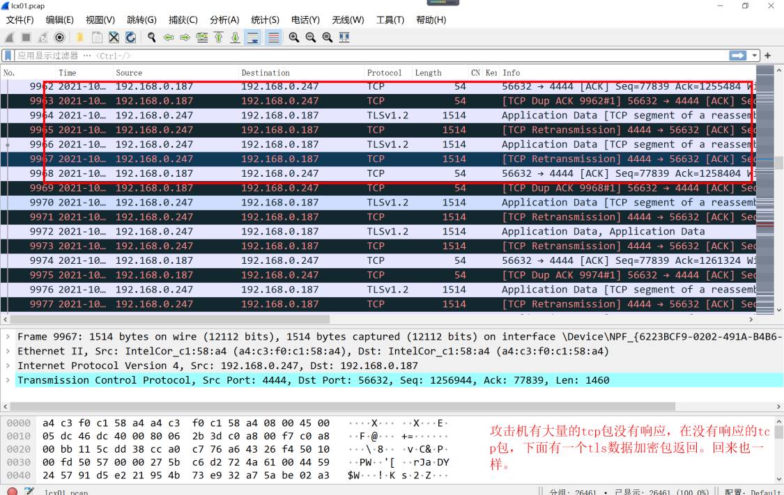Type in the display filter field
The width and height of the screenshot is (784, 495).
coord(348,55)
